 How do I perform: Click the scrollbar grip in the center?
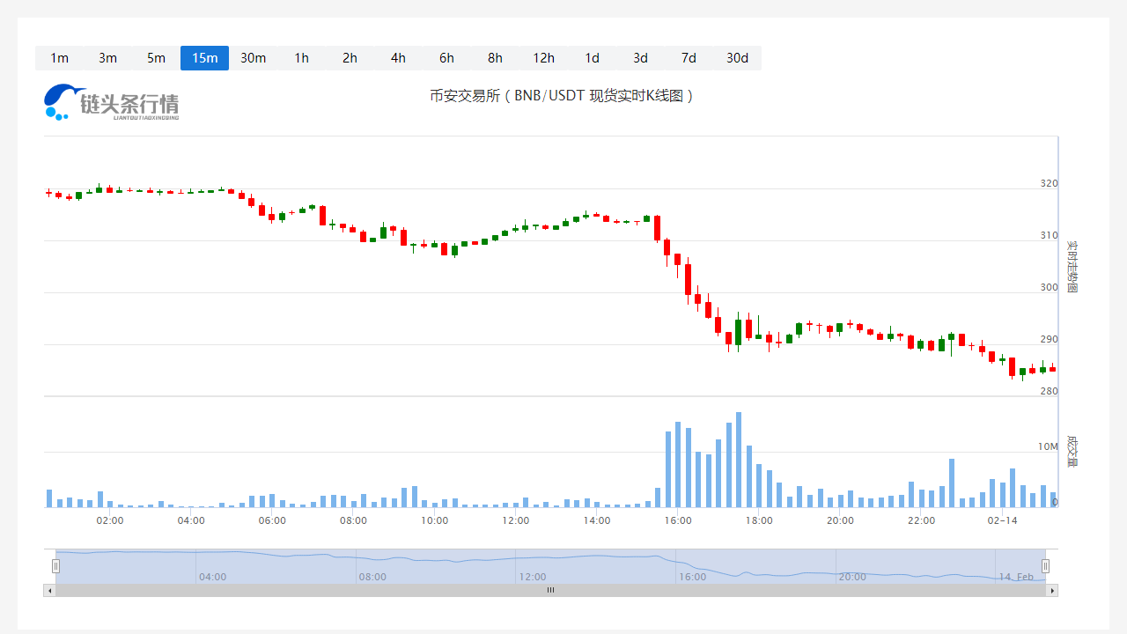click(551, 591)
